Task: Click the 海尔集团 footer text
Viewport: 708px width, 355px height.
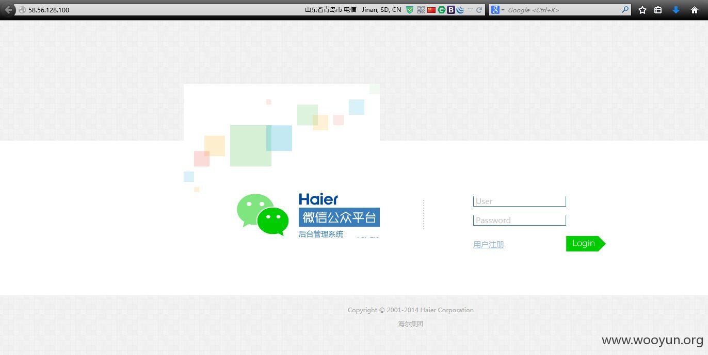Action: point(411,324)
